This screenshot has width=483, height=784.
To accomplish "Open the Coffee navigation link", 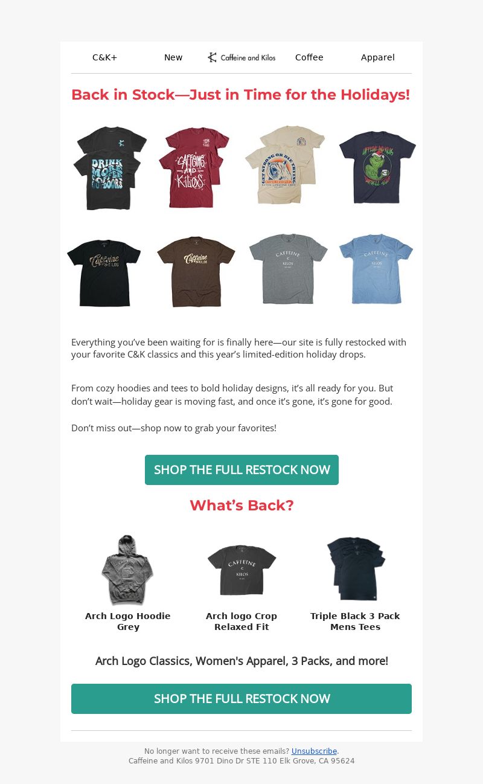I will (x=309, y=57).
